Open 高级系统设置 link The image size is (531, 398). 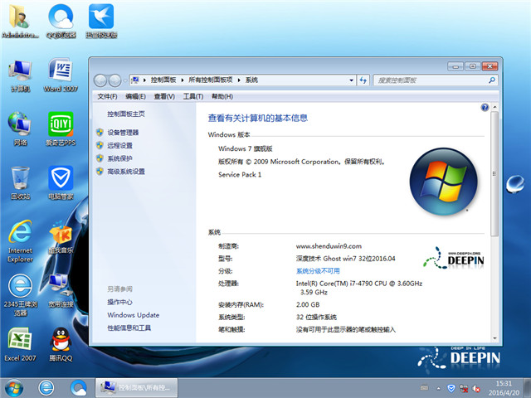point(126,172)
